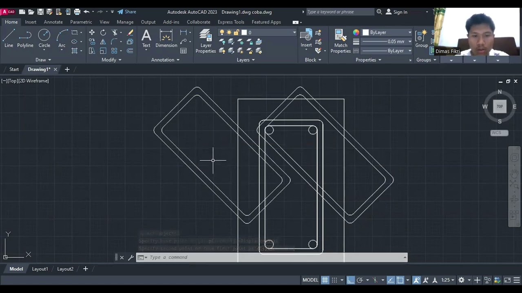Pick the Copy tool

92,42
